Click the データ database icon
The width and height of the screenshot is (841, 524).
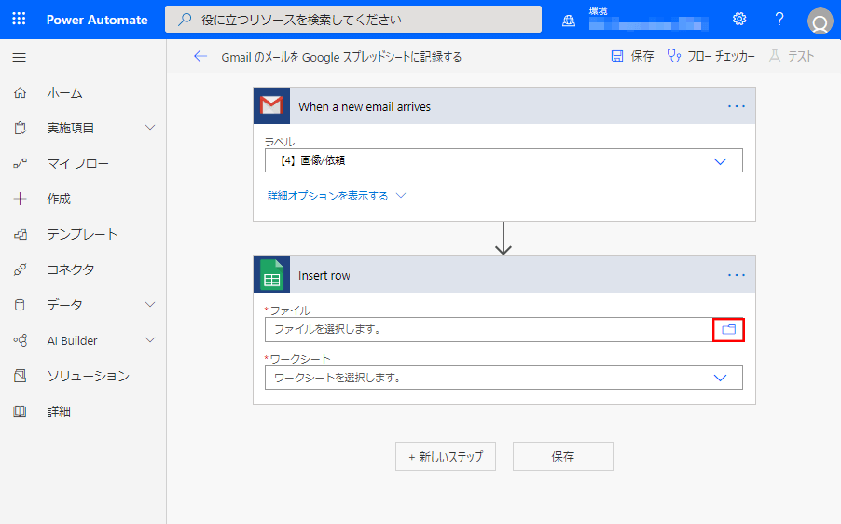coord(20,305)
